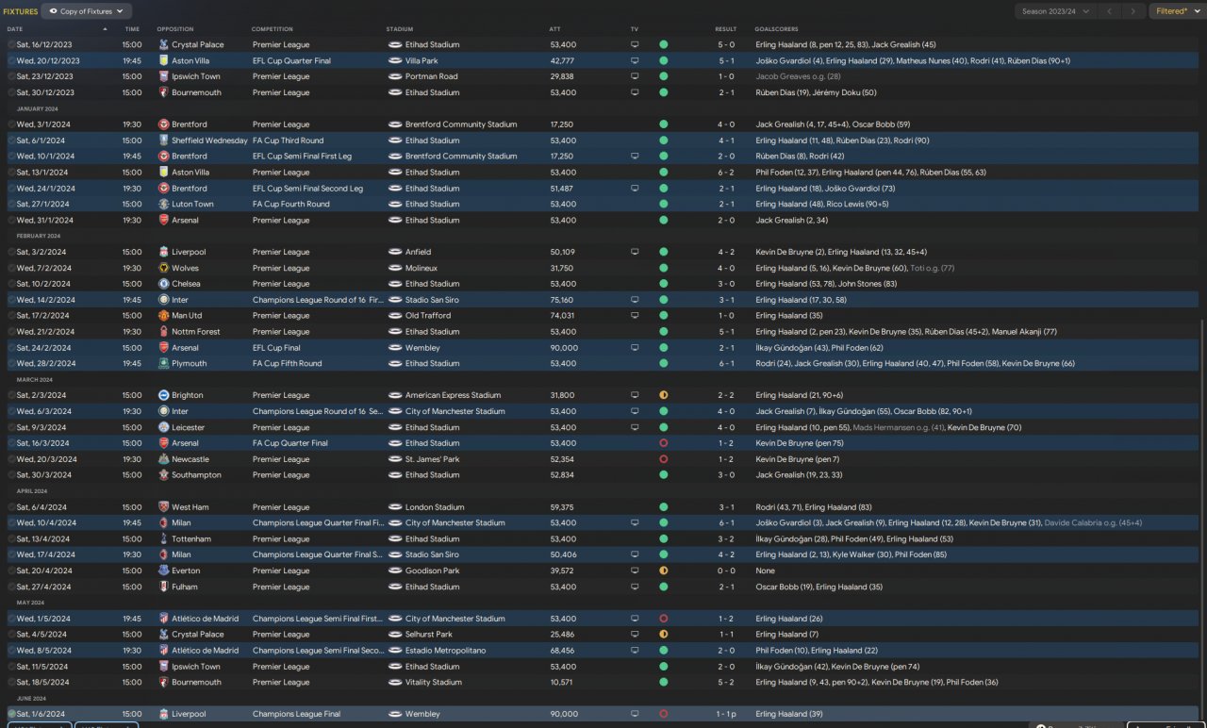Click the Fulham club badge
1207x728 pixels.
click(163, 587)
